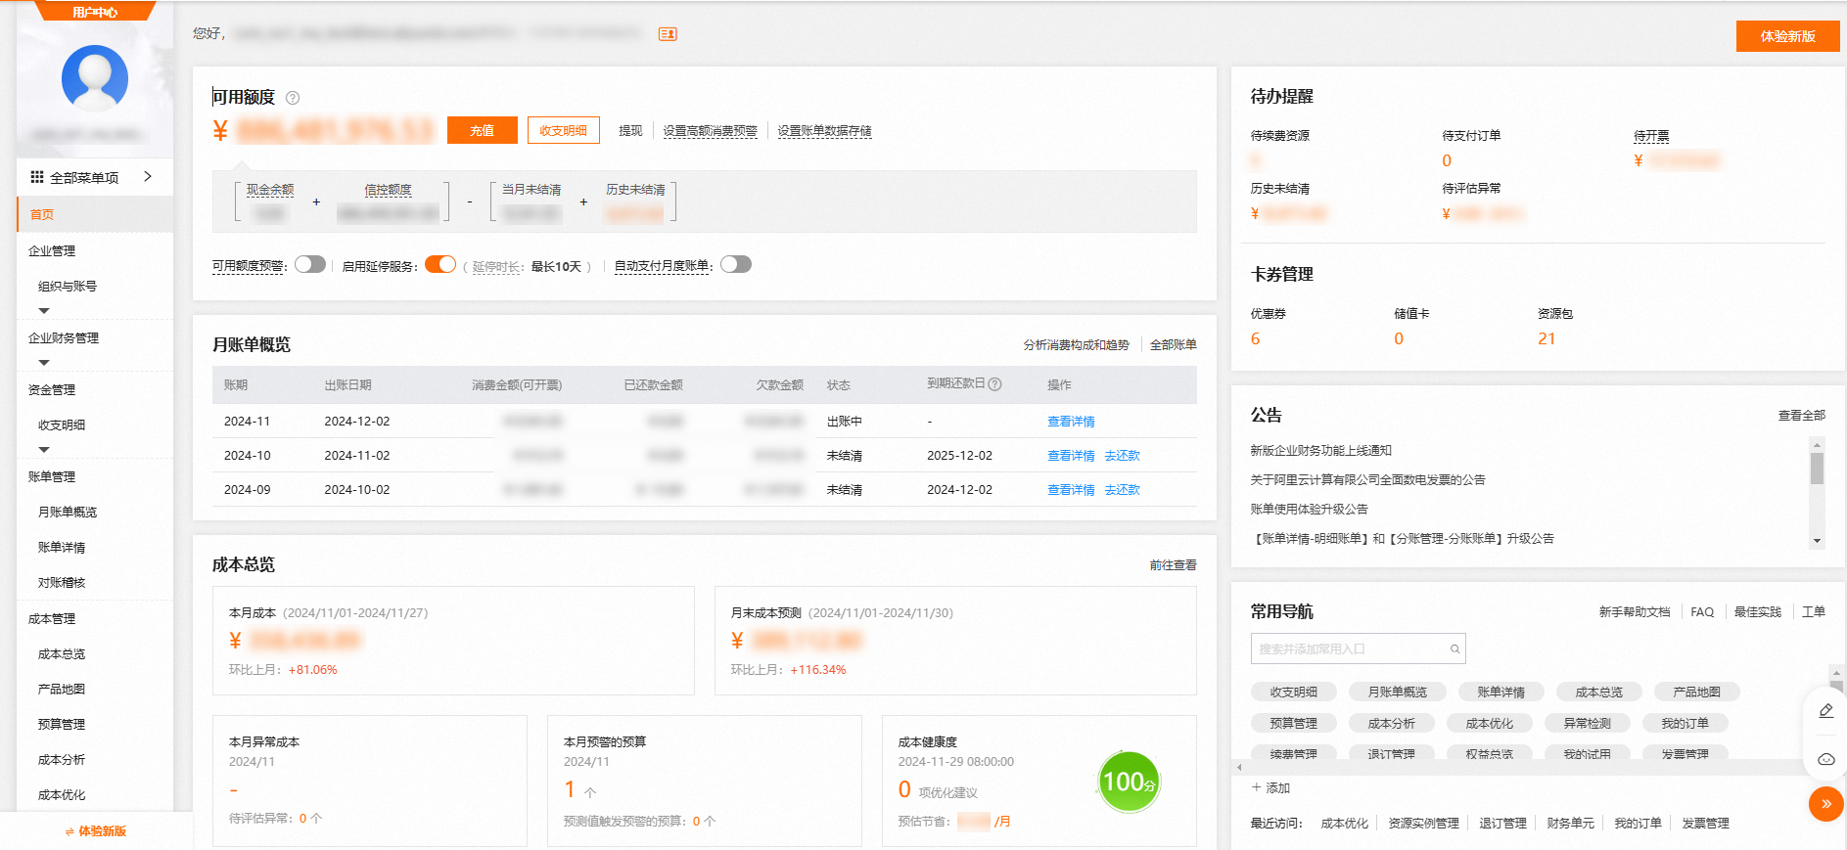Viewport: 1847px width, 850px height.
Task: Click the announcement list scroll-down arrow
Action: [1817, 541]
